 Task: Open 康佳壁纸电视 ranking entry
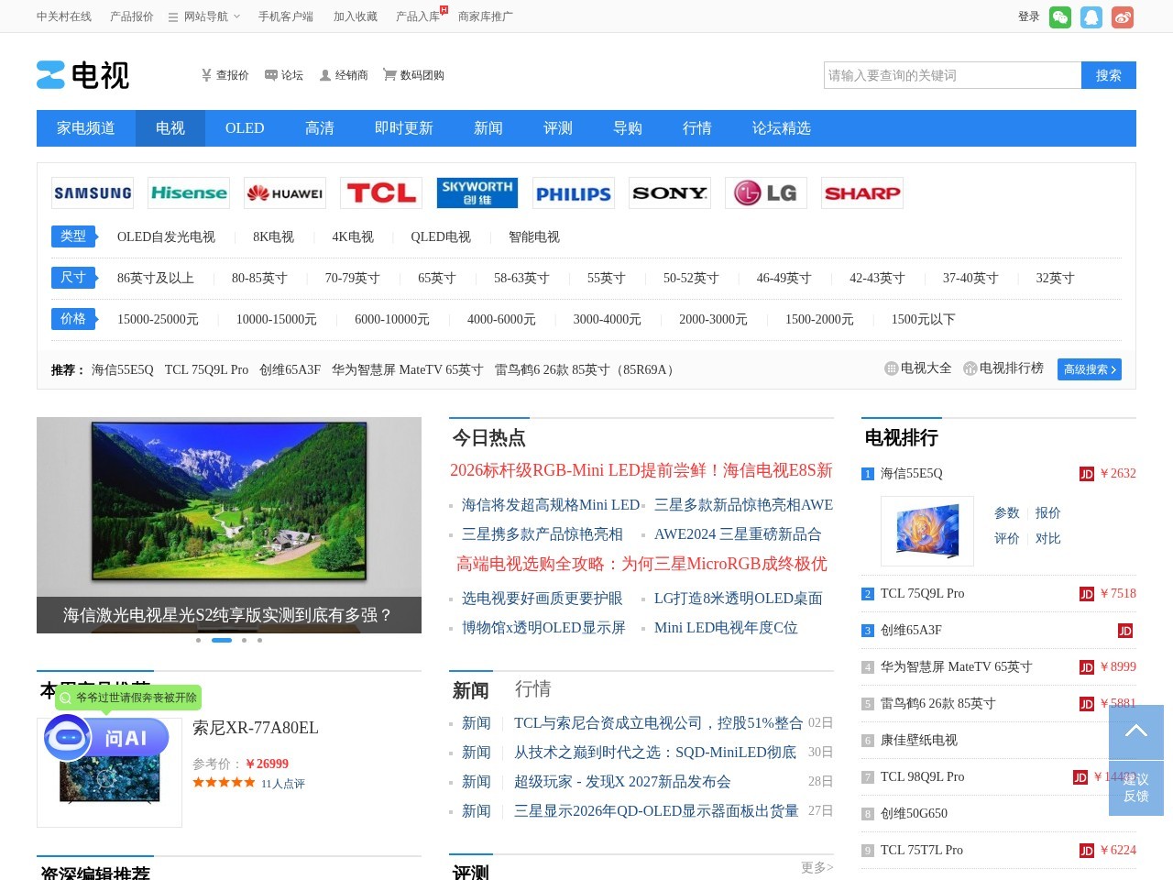pyautogui.click(x=919, y=741)
